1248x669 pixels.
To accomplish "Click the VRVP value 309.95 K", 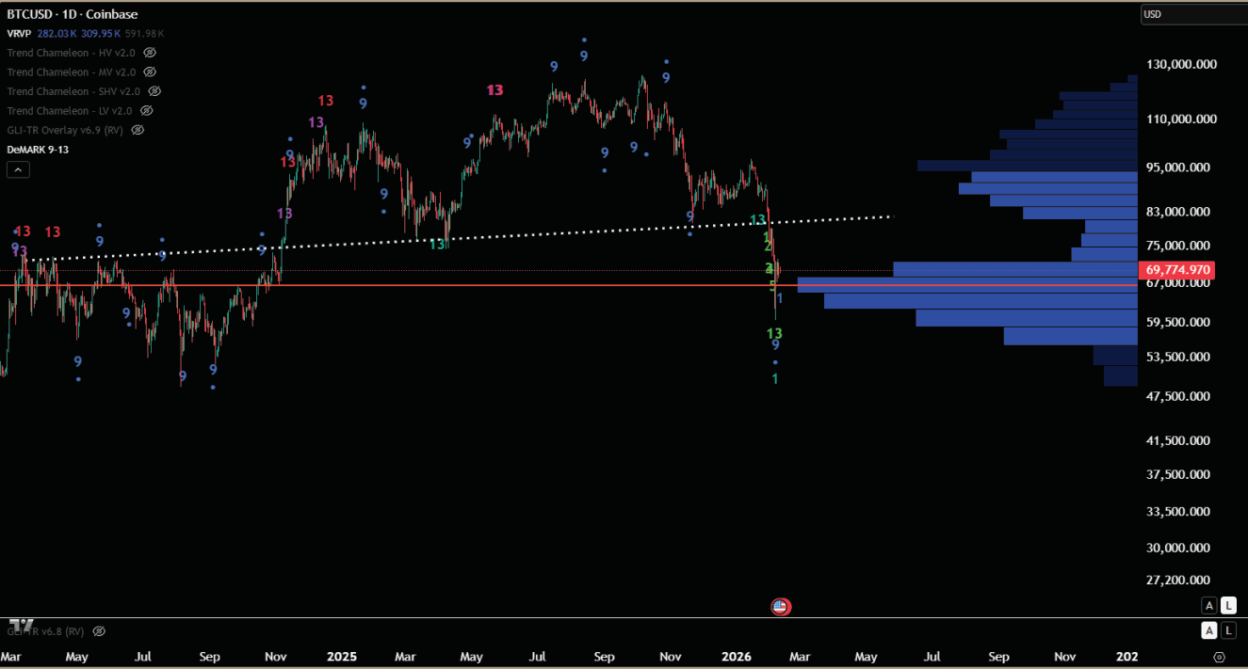I will click(x=102, y=34).
